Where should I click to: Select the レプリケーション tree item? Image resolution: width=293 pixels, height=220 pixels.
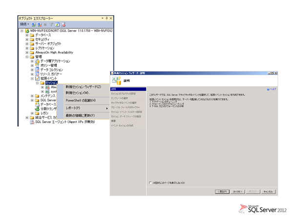45,48
